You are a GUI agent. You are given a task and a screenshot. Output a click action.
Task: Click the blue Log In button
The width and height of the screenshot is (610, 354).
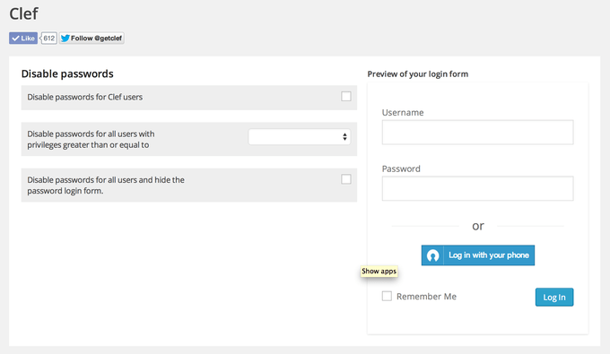554,298
